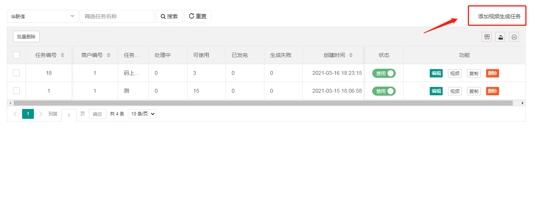
Task: Open the 10 条/页 page size dropdown
Action: 142,114
